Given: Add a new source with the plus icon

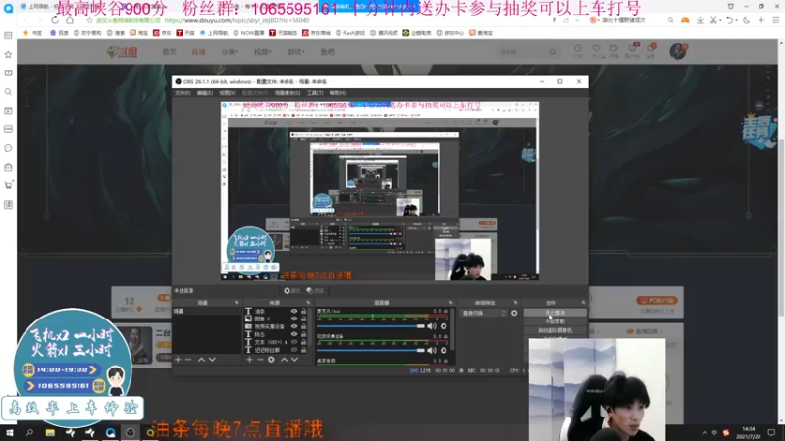Looking at the screenshot, I should pyautogui.click(x=249, y=360).
